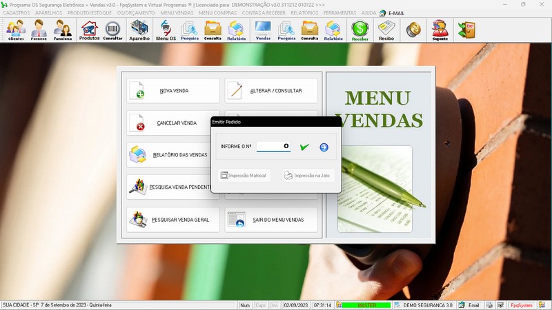Click the E-MAIL globe icon in menu bar
The height and width of the screenshot is (310, 552).
tap(383, 13)
